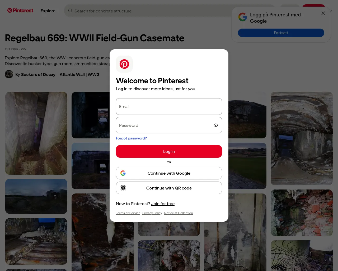The width and height of the screenshot is (338, 271).
Task: Toggle password visibility eye icon
Action: pos(216,125)
